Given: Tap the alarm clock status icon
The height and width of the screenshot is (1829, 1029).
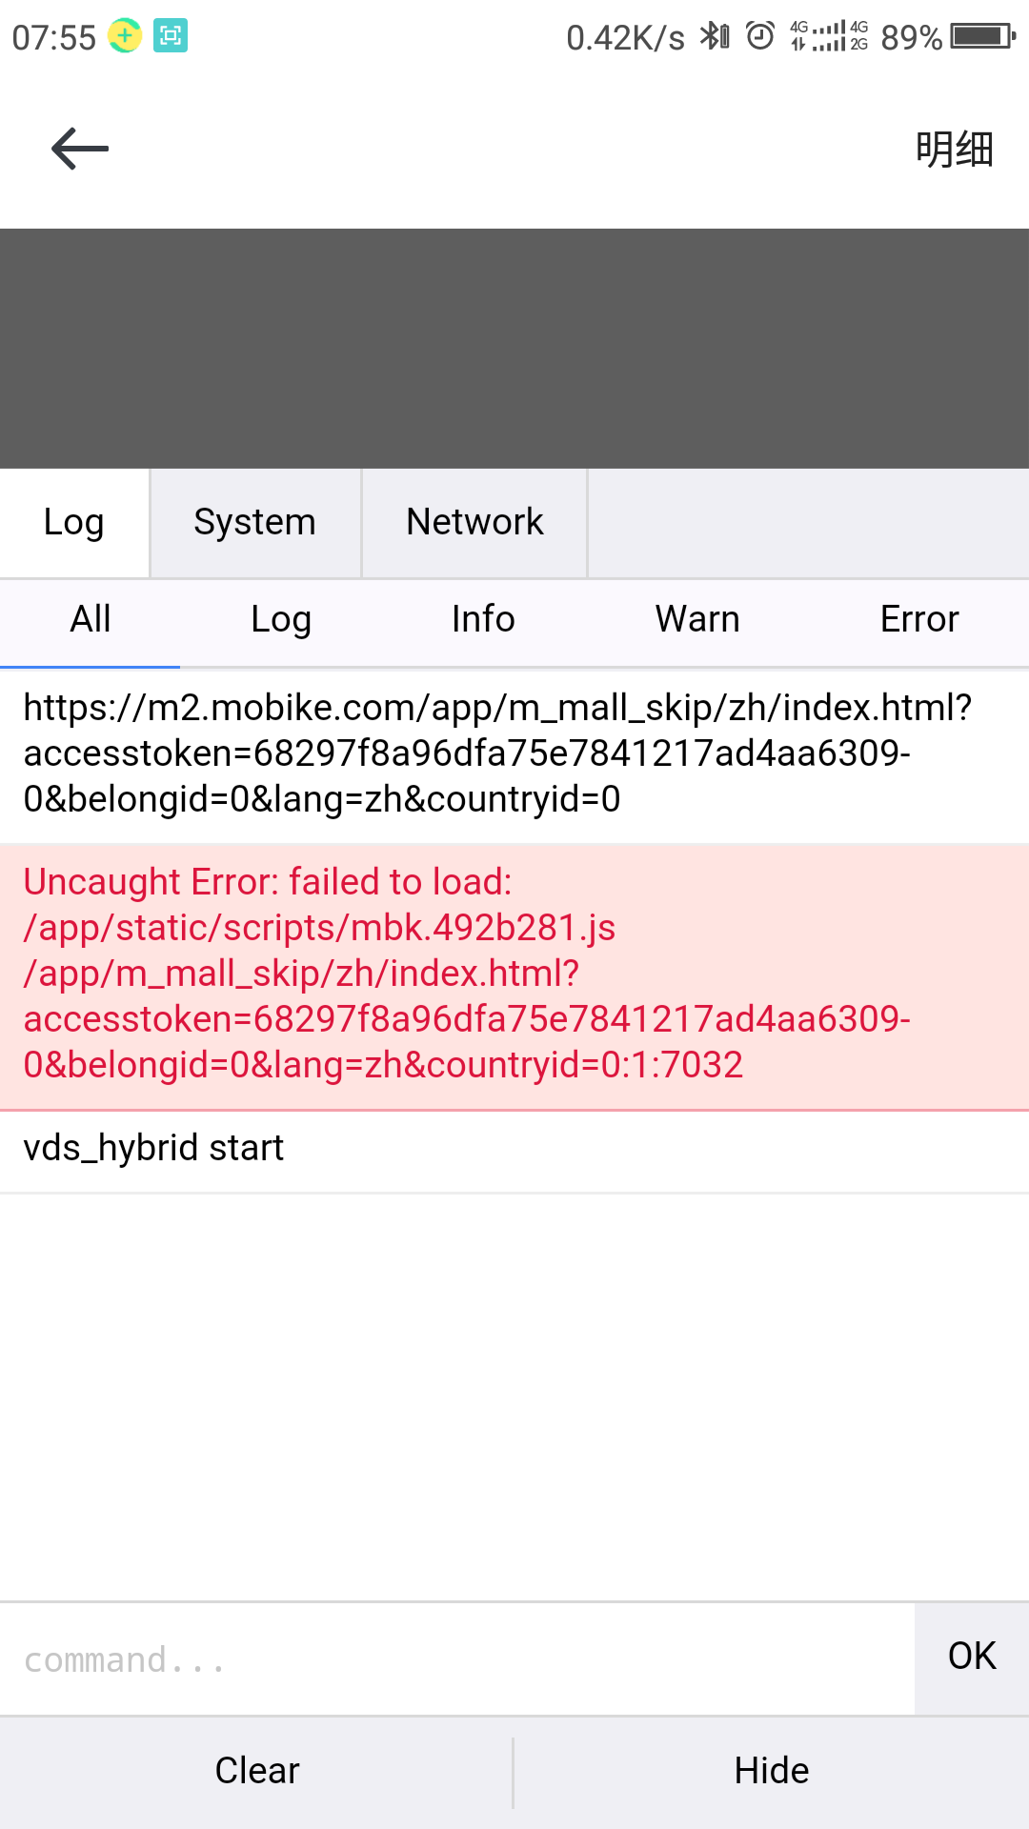Looking at the screenshot, I should (760, 36).
